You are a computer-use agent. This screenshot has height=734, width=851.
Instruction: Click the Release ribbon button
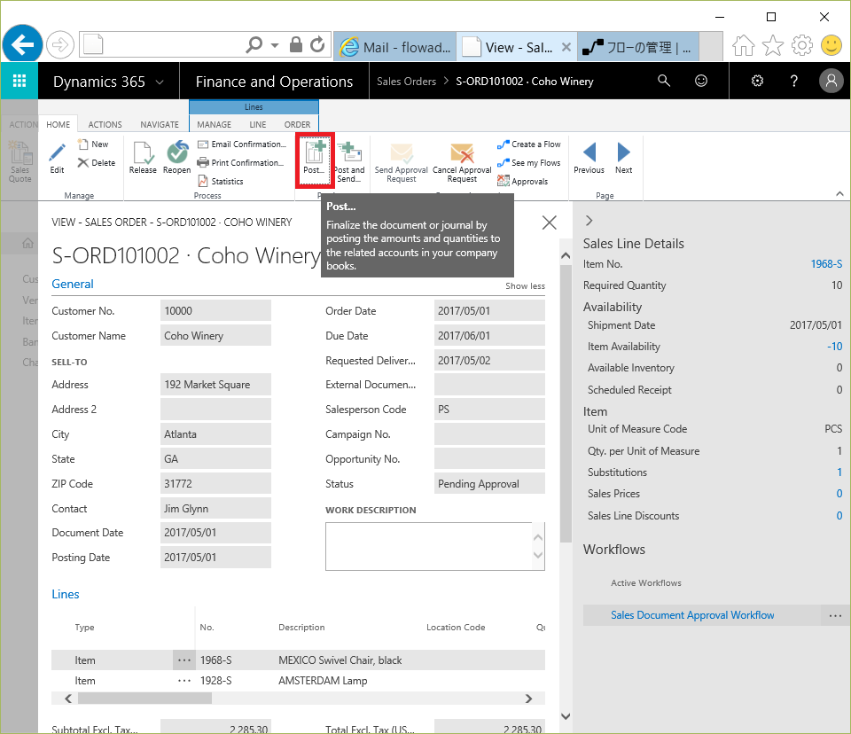click(x=143, y=158)
